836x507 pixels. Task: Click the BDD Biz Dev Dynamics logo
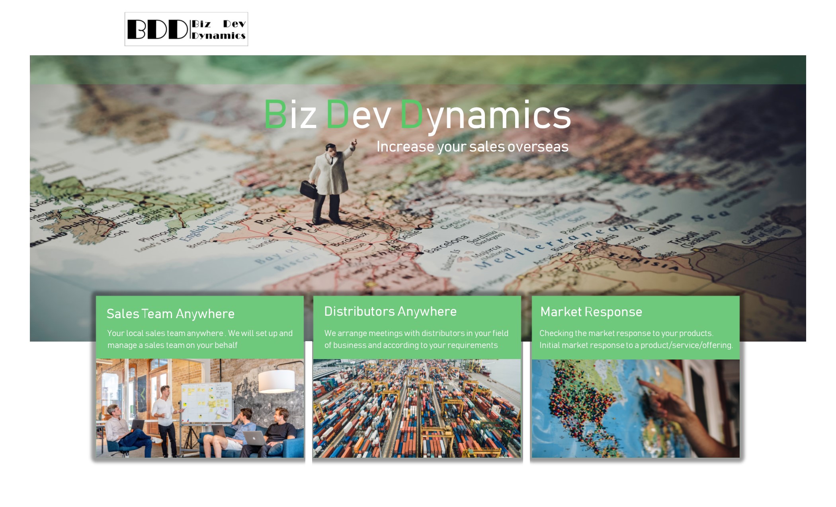(186, 29)
